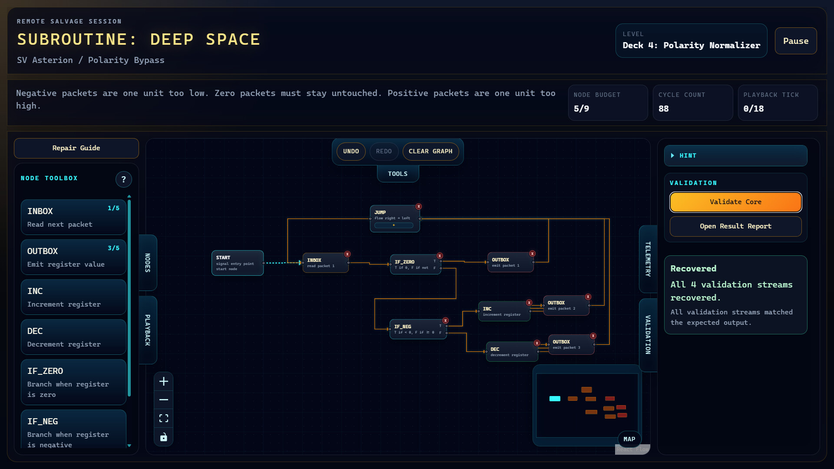This screenshot has height=469, width=834.
Task: Click the Playback Tick 0/18 value
Action: pyautogui.click(x=753, y=109)
